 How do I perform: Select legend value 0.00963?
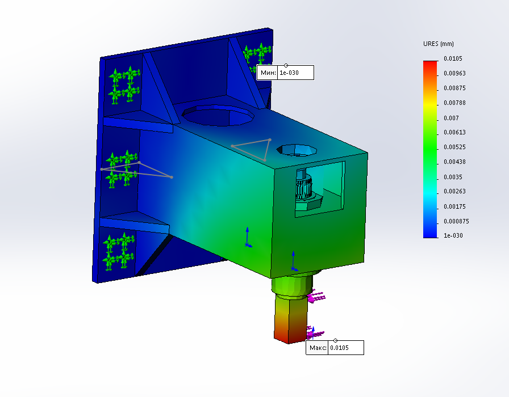click(454, 73)
